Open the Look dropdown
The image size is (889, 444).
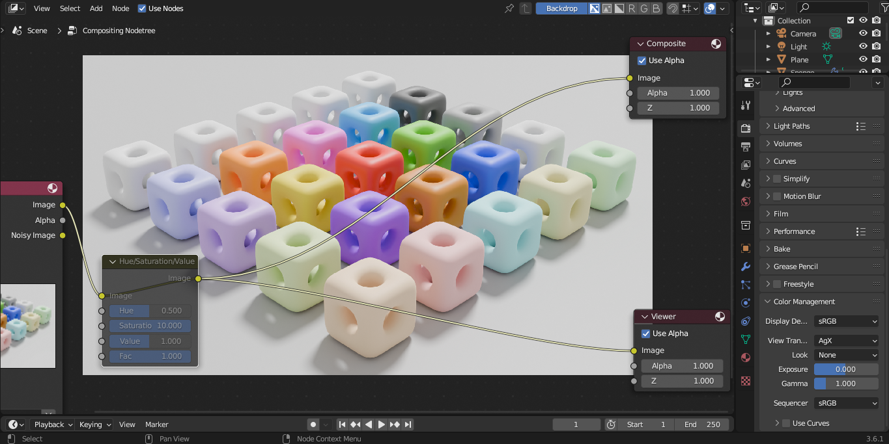point(847,355)
